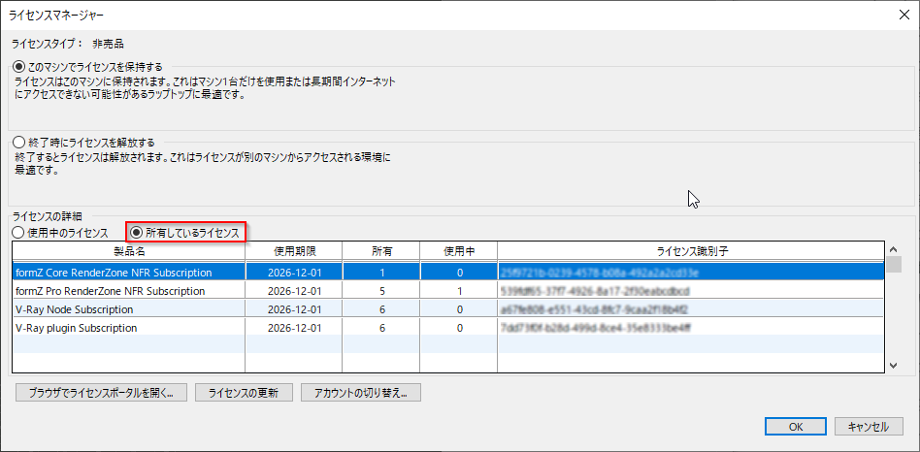Click scroll up arrow in license list
Image resolution: width=920 pixels, height=452 pixels.
tap(894, 262)
